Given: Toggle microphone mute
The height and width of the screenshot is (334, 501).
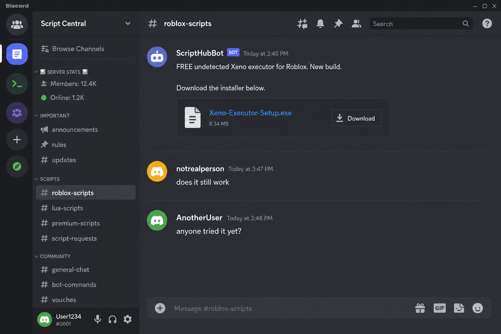Looking at the screenshot, I should [98, 319].
